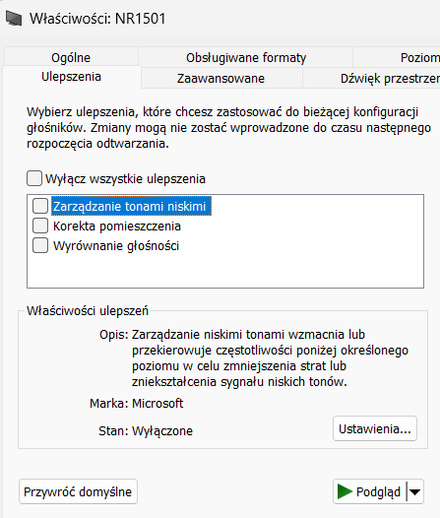Select the Ulepszenia tab
This screenshot has width=440, height=518.
71,76
